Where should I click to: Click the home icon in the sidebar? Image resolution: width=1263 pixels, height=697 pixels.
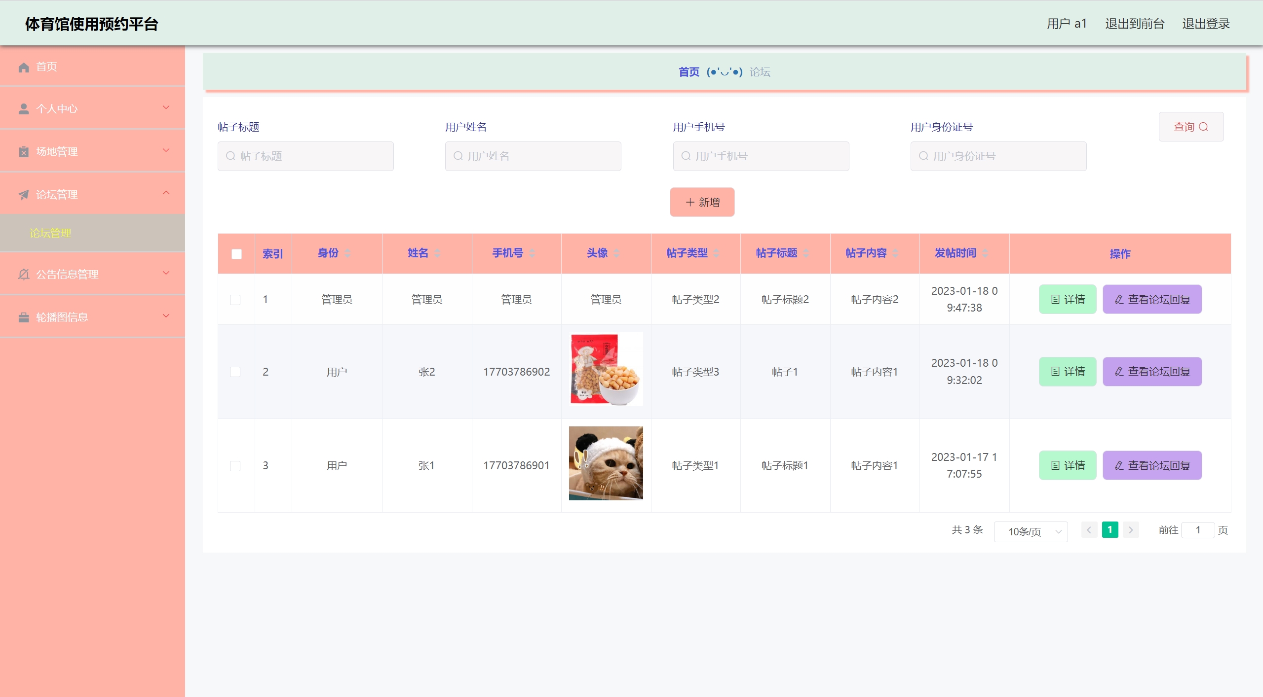click(24, 67)
